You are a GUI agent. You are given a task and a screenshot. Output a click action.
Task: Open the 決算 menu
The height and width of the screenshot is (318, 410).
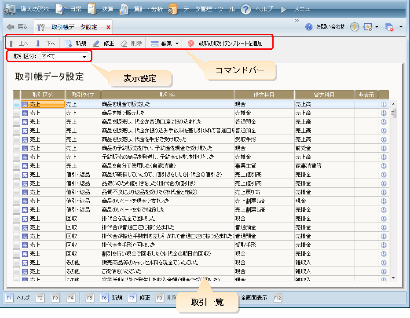101,9
